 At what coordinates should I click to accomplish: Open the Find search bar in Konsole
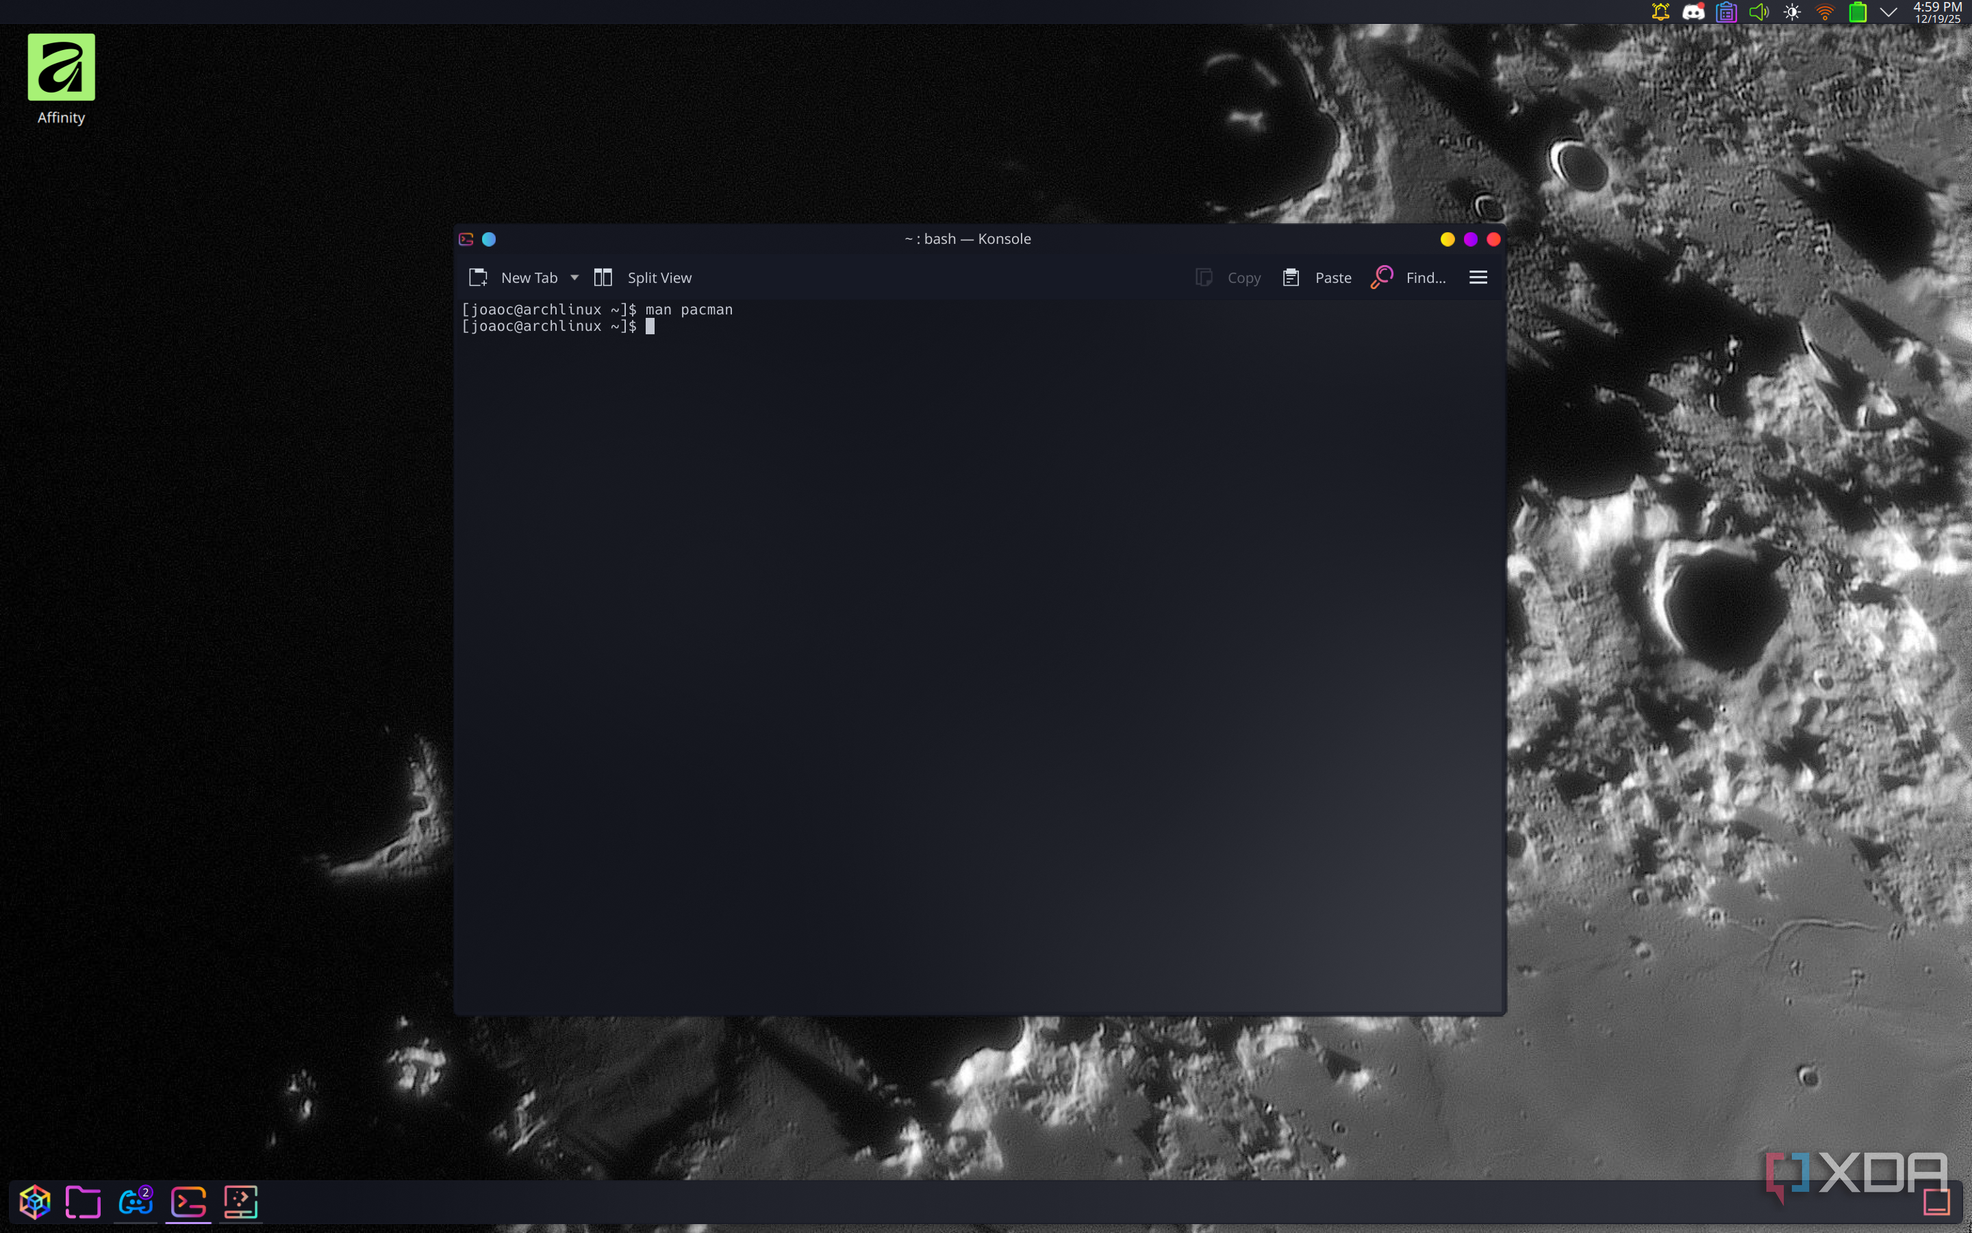[1408, 277]
